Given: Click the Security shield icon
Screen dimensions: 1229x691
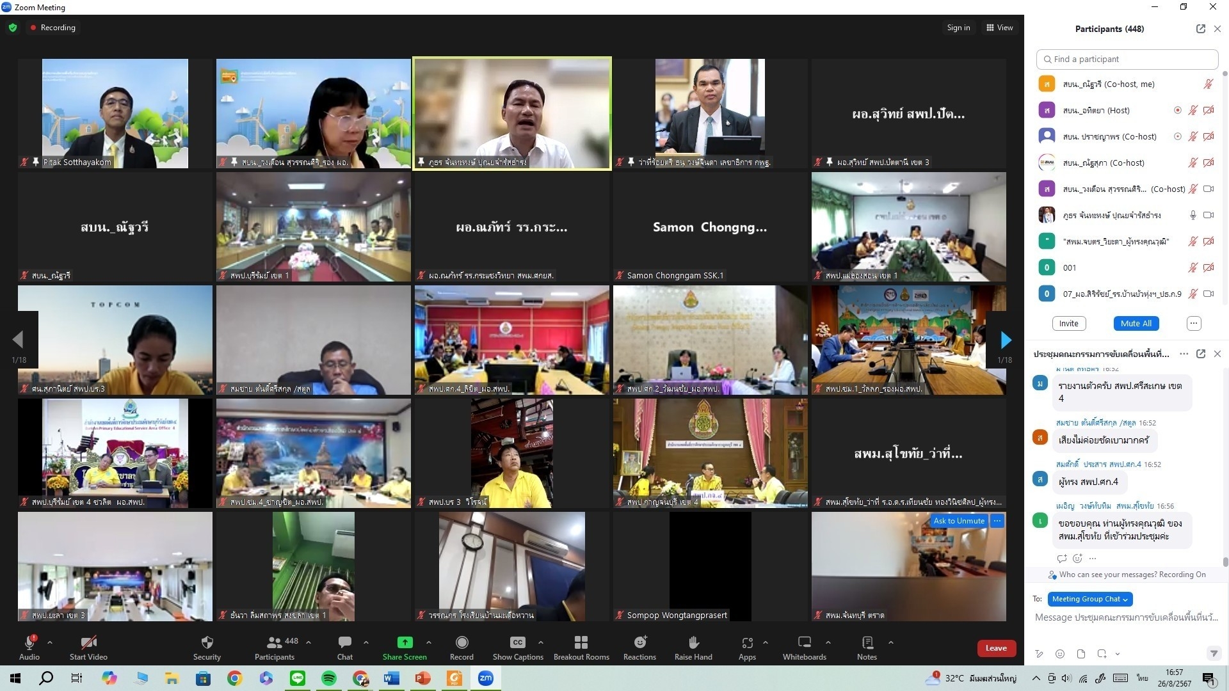Looking at the screenshot, I should point(207,642).
